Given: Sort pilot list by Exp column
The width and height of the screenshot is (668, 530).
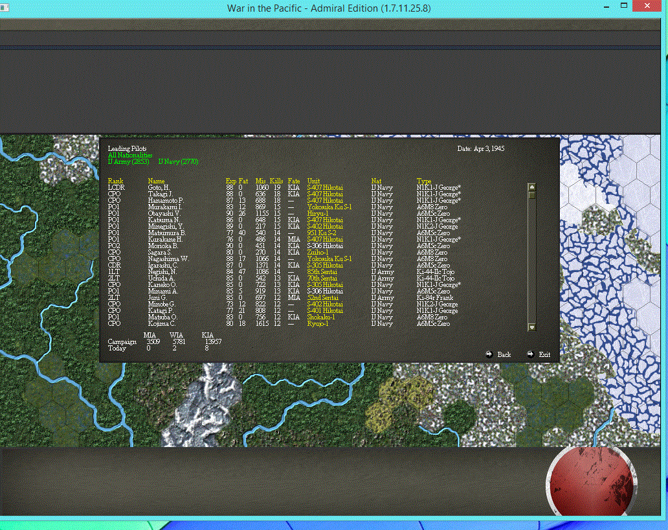Looking at the screenshot, I should [230, 181].
